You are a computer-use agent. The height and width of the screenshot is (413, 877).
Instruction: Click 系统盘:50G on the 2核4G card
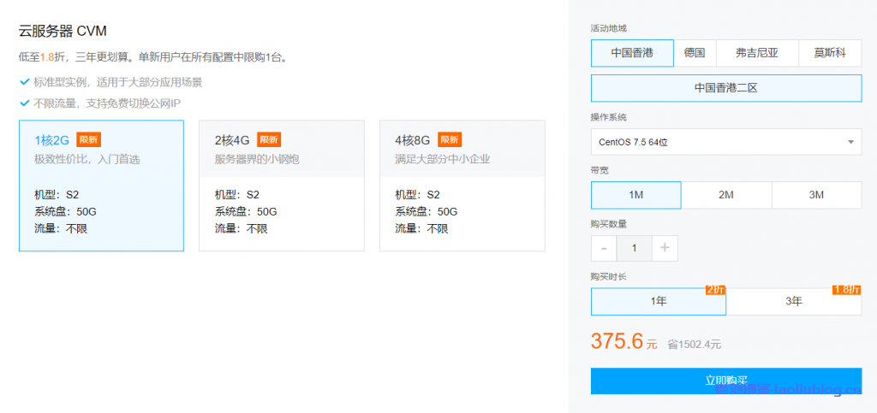(x=246, y=211)
